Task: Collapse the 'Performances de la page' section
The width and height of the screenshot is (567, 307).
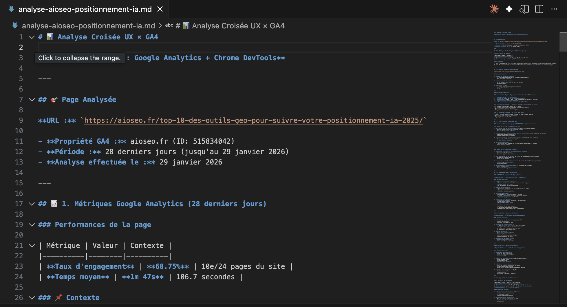Action: point(31,224)
